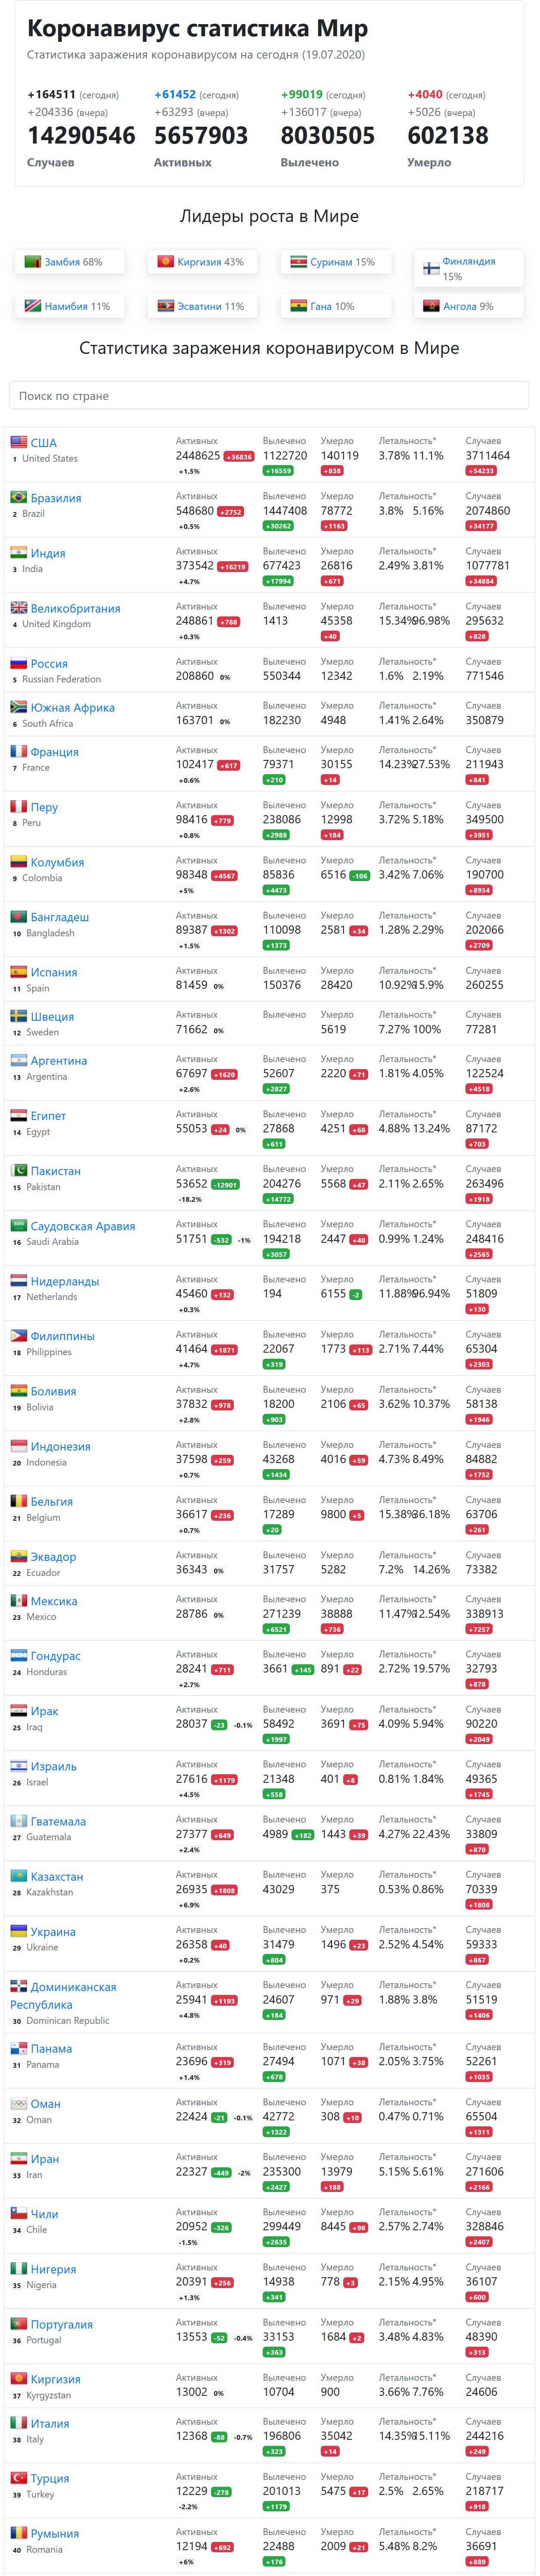This screenshot has width=540, height=2576.
Task: Open the Великобритания statistics link
Action: (75, 608)
